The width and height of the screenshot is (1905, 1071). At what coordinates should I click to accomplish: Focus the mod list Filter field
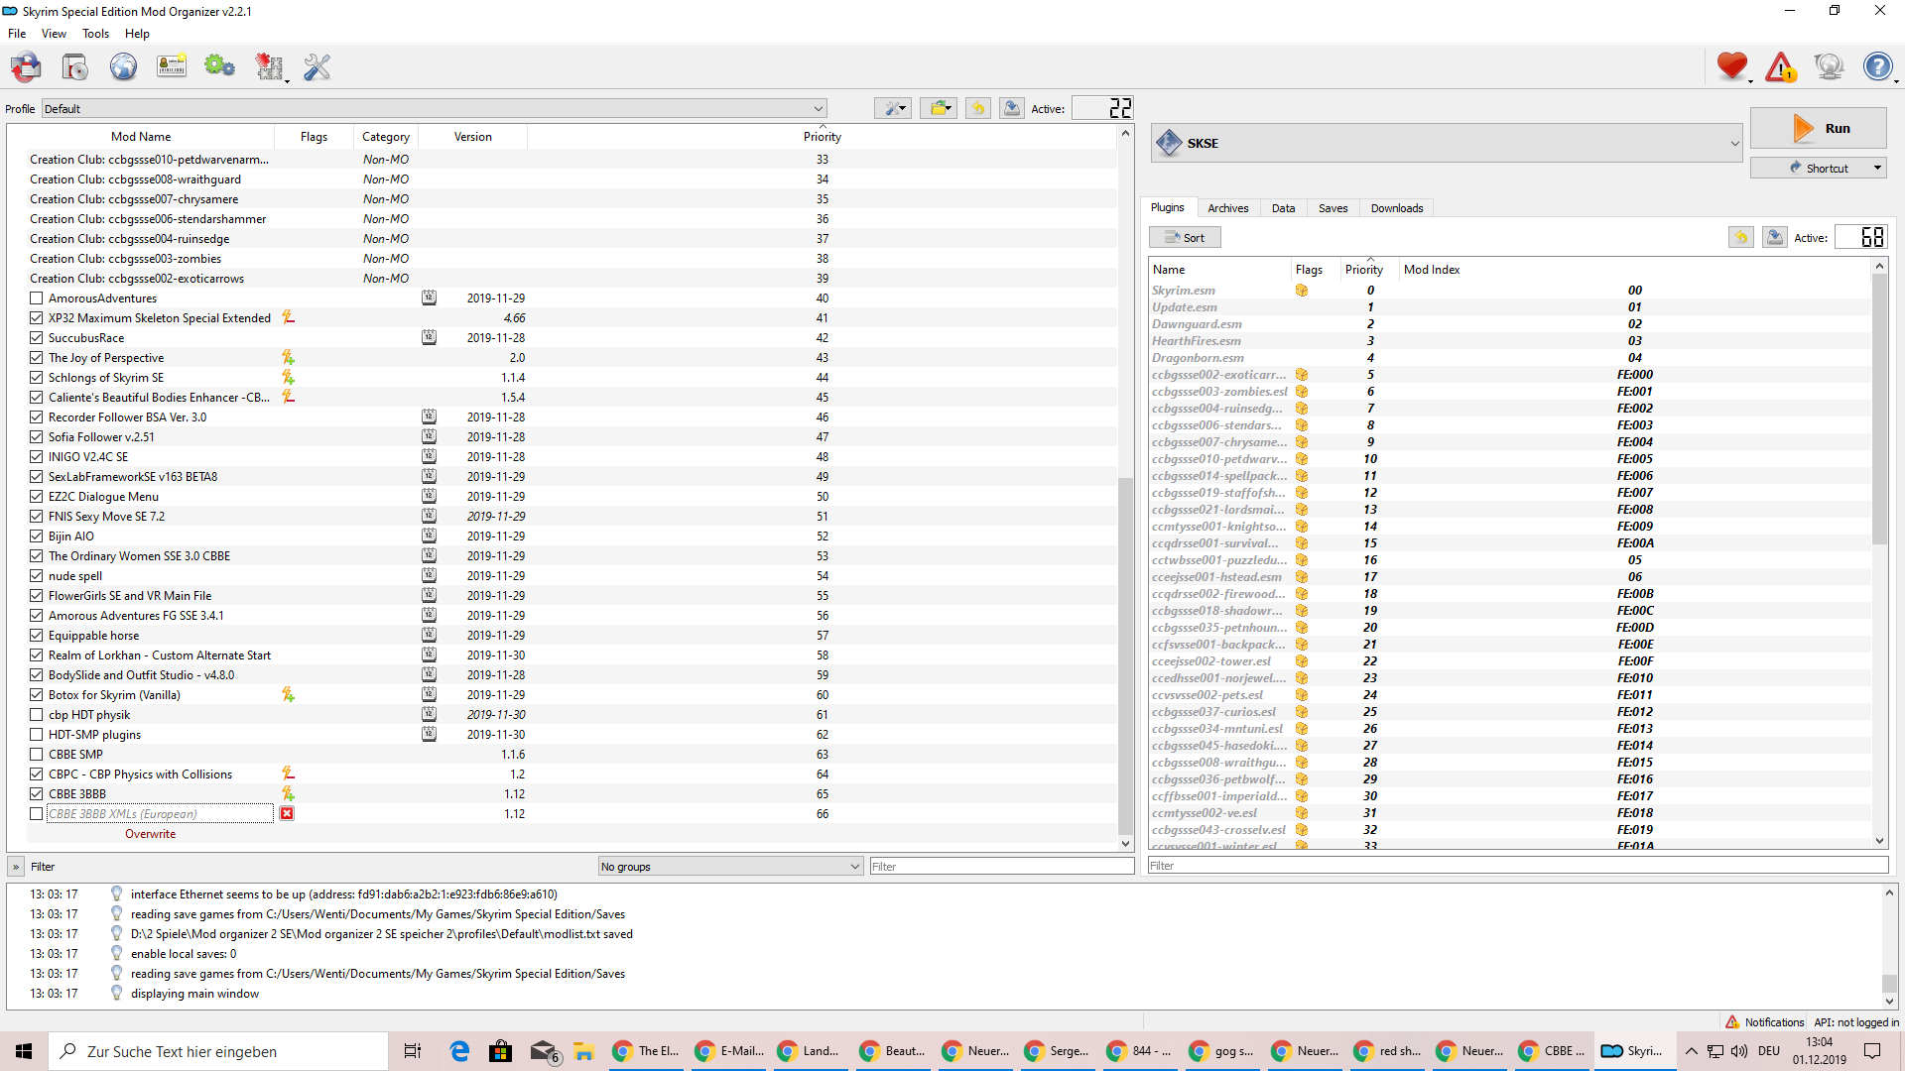pyautogui.click(x=1001, y=866)
